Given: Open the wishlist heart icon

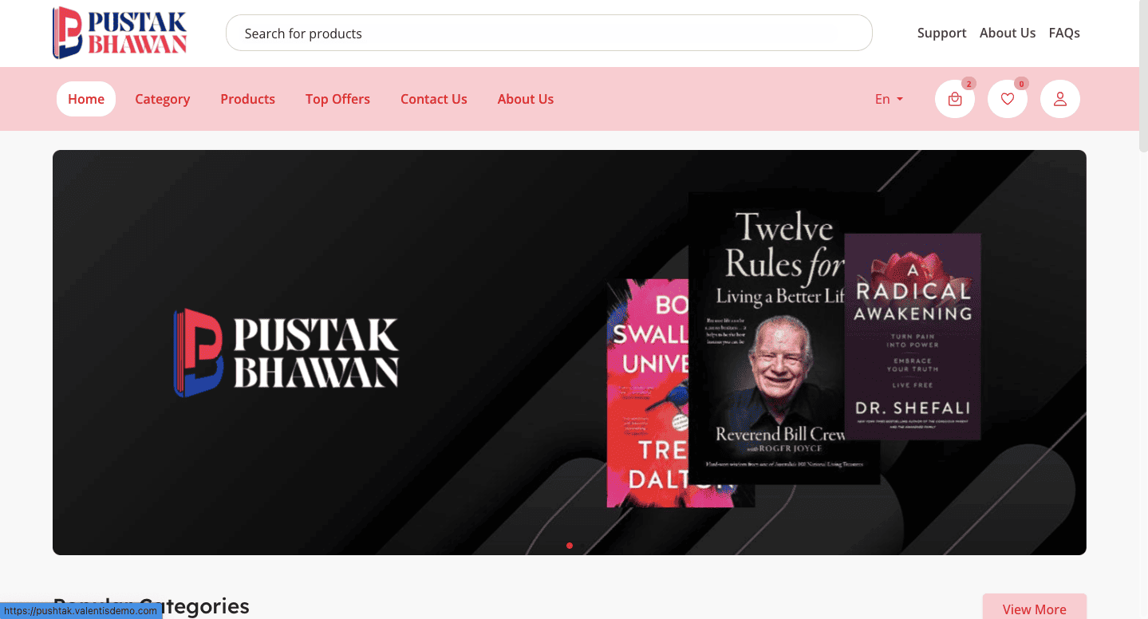Looking at the screenshot, I should click(1007, 100).
